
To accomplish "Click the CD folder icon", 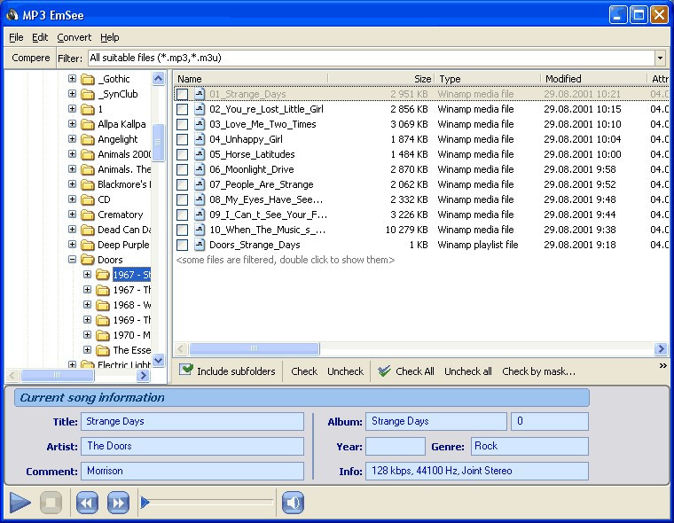I will click(88, 199).
